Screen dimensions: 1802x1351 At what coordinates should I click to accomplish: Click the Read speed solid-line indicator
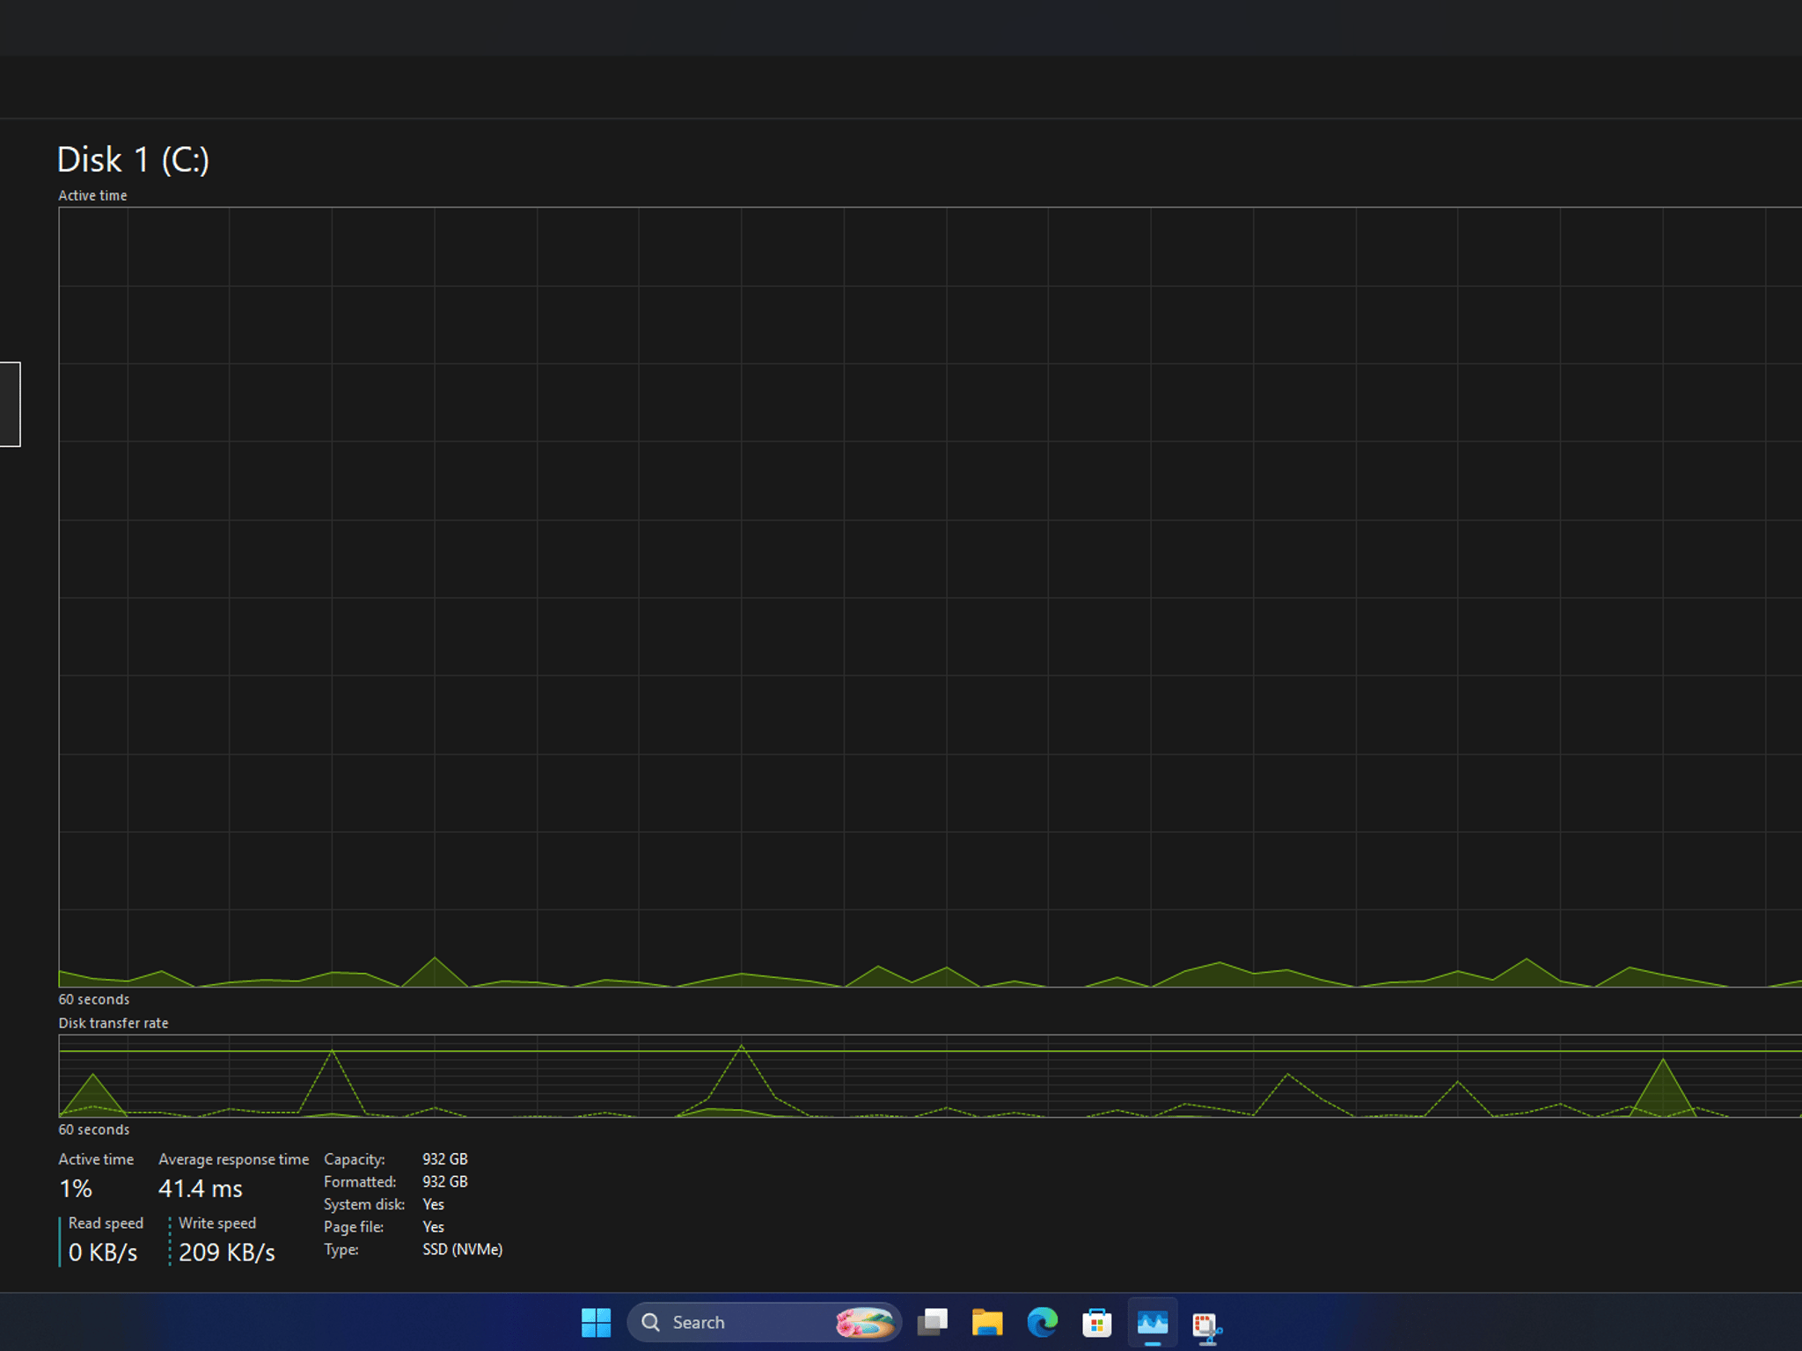(60, 1241)
